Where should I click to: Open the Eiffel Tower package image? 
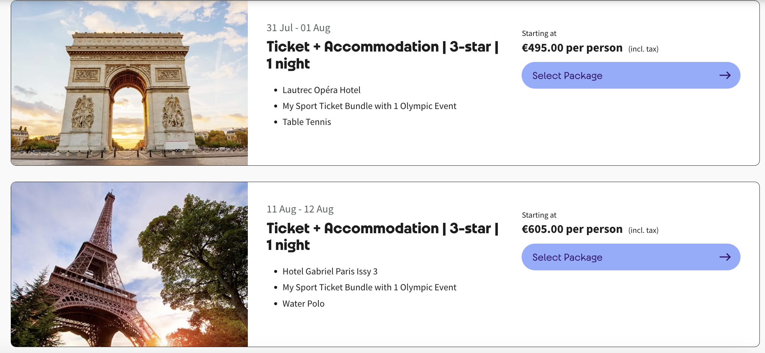click(129, 264)
